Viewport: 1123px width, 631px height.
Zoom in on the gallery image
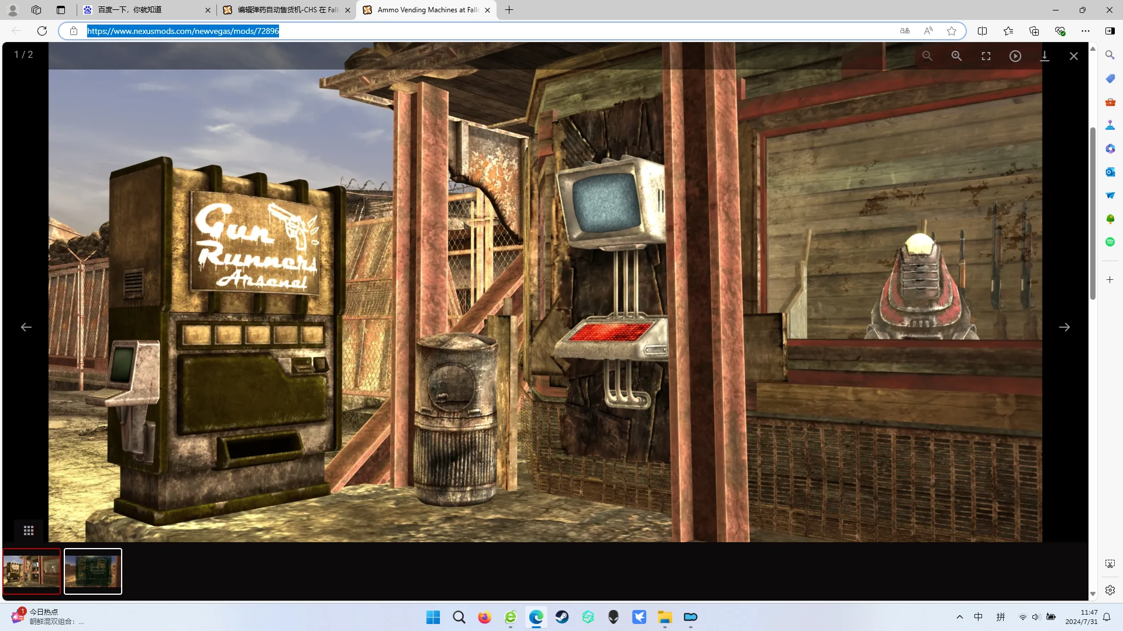click(x=956, y=56)
